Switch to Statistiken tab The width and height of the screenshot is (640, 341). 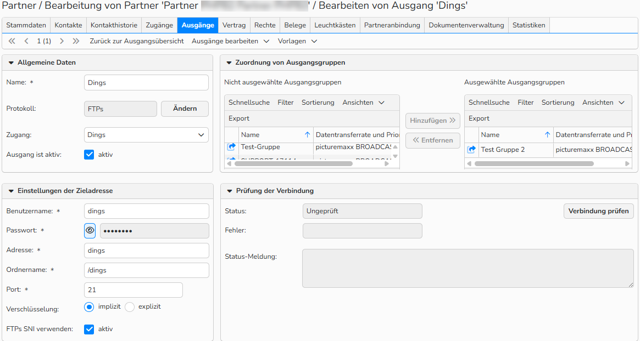click(x=528, y=25)
